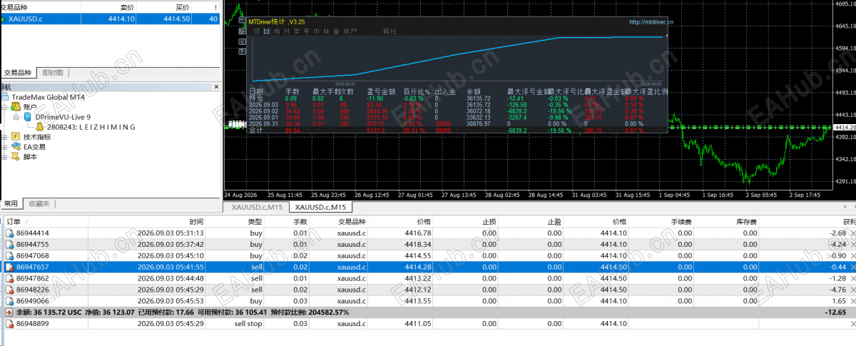
Task: Click the DPrimeVU-Live 9 server icon
Action: (27, 116)
